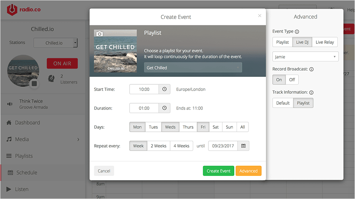
Task: Go to Dashboard in the sidebar
Action: [27, 123]
